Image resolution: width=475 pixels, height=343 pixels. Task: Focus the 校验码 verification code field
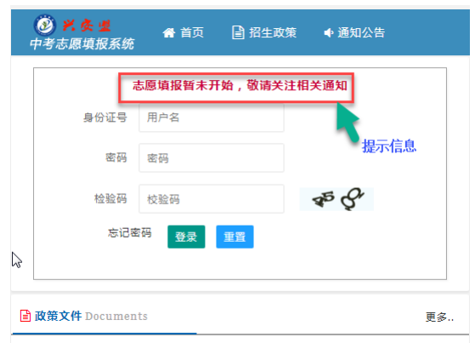pyautogui.click(x=212, y=199)
